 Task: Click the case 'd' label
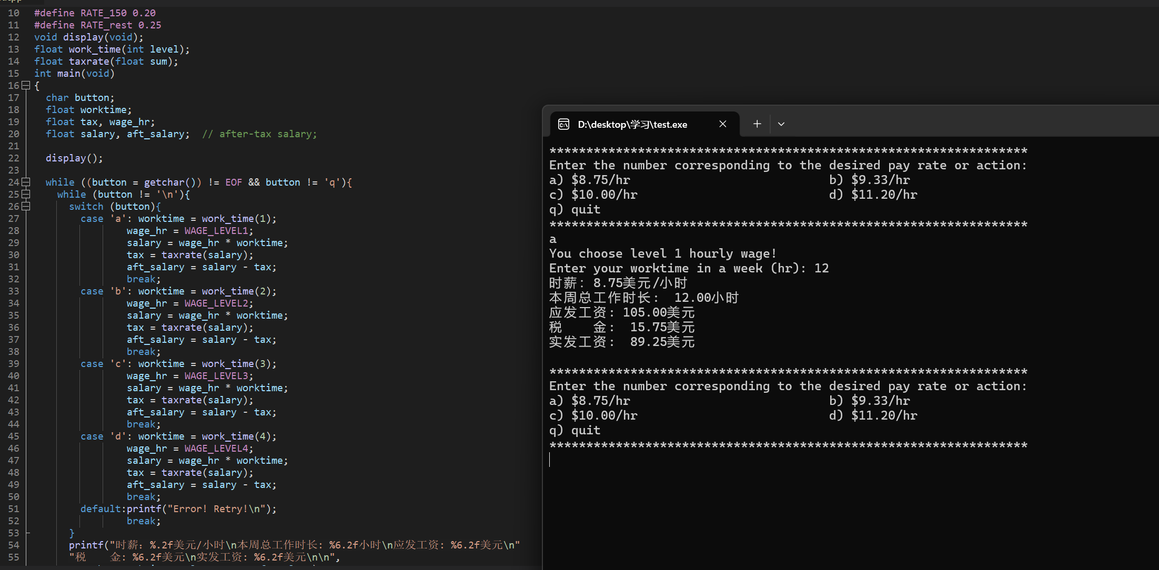click(103, 436)
